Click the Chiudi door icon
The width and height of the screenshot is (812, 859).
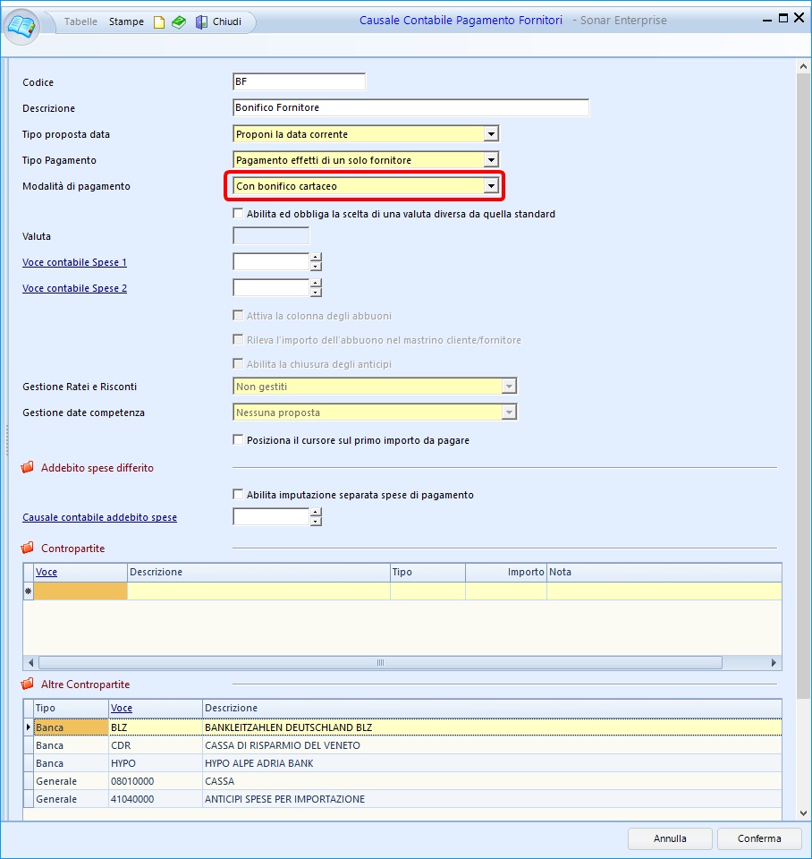click(201, 22)
